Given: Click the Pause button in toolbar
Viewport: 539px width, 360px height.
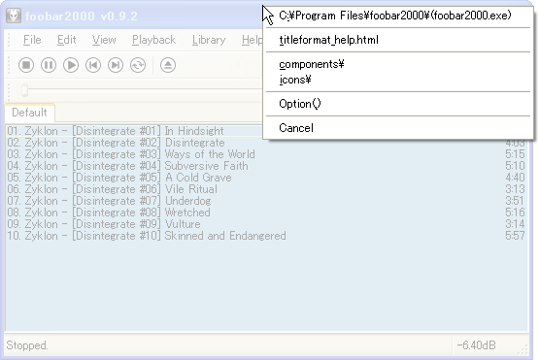Looking at the screenshot, I should [49, 65].
